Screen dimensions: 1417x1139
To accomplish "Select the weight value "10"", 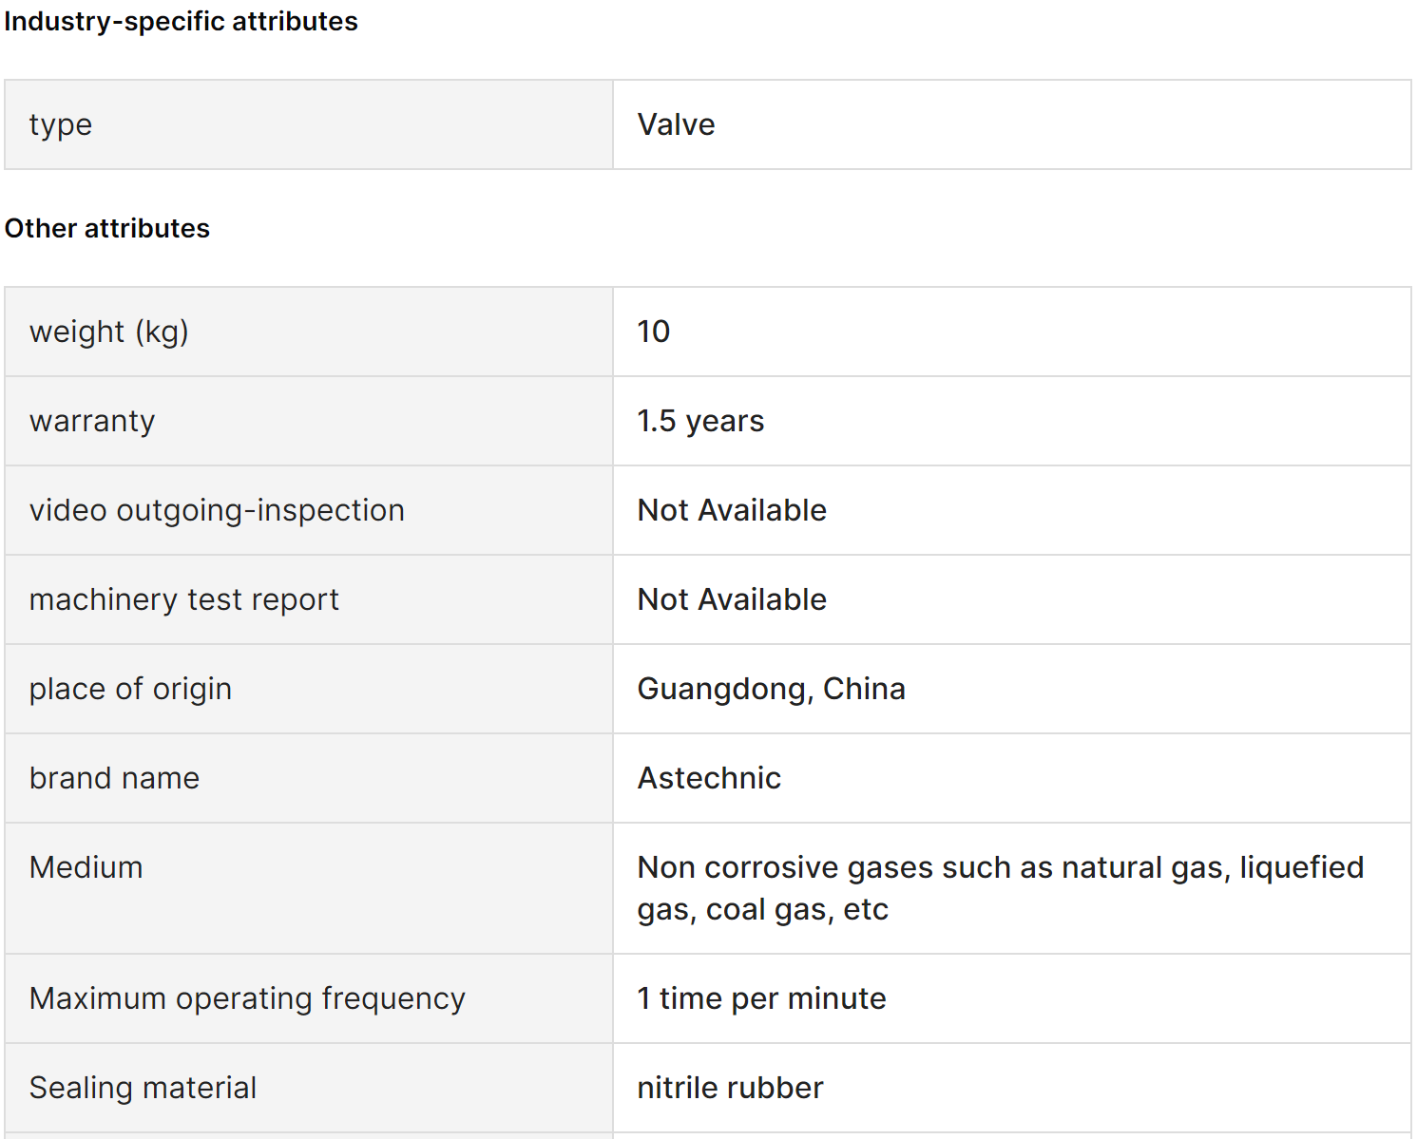I will pos(654,332).
